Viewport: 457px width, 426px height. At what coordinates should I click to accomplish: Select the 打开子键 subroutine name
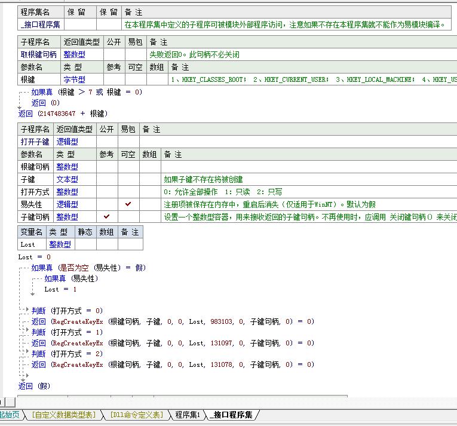35,142
